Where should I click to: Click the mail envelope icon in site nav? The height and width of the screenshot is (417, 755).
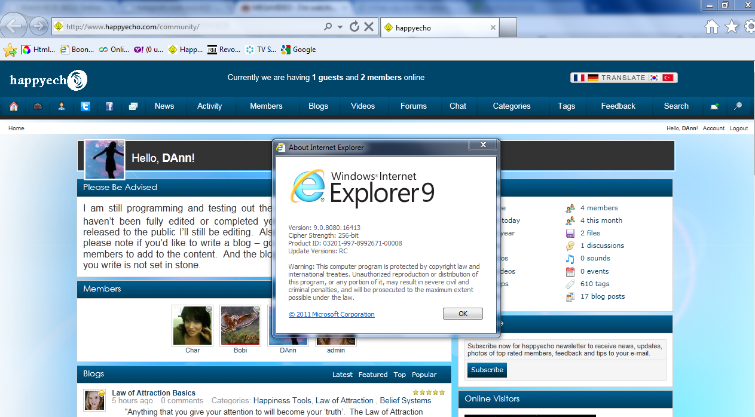[x=133, y=106]
